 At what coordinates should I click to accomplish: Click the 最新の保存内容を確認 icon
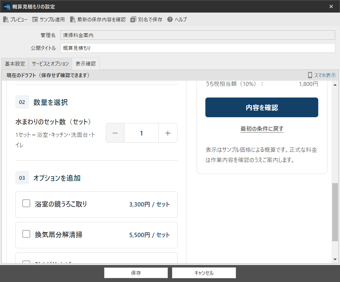click(x=73, y=19)
